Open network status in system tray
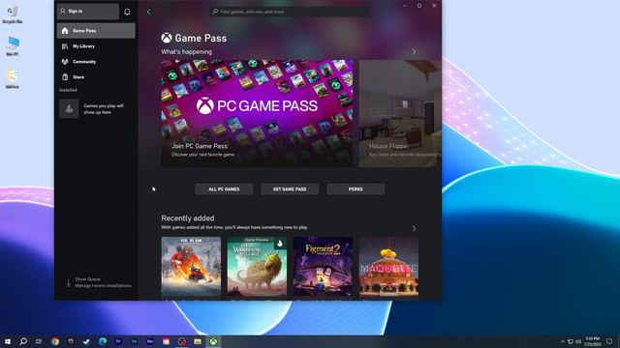The width and height of the screenshot is (620, 348). (571, 341)
